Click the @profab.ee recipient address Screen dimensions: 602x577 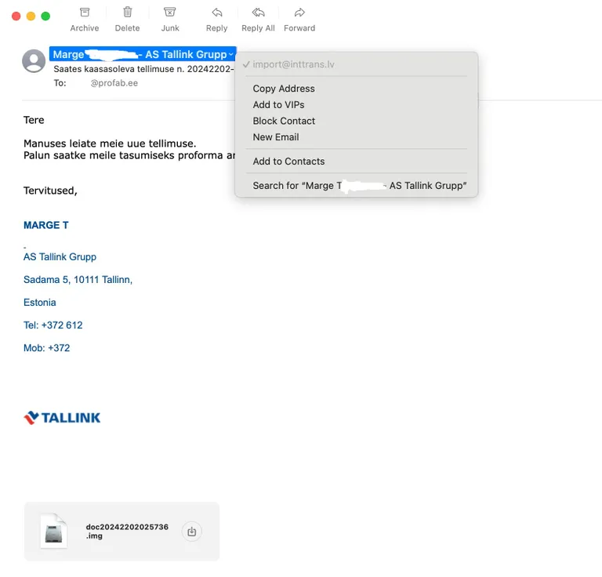tap(114, 83)
